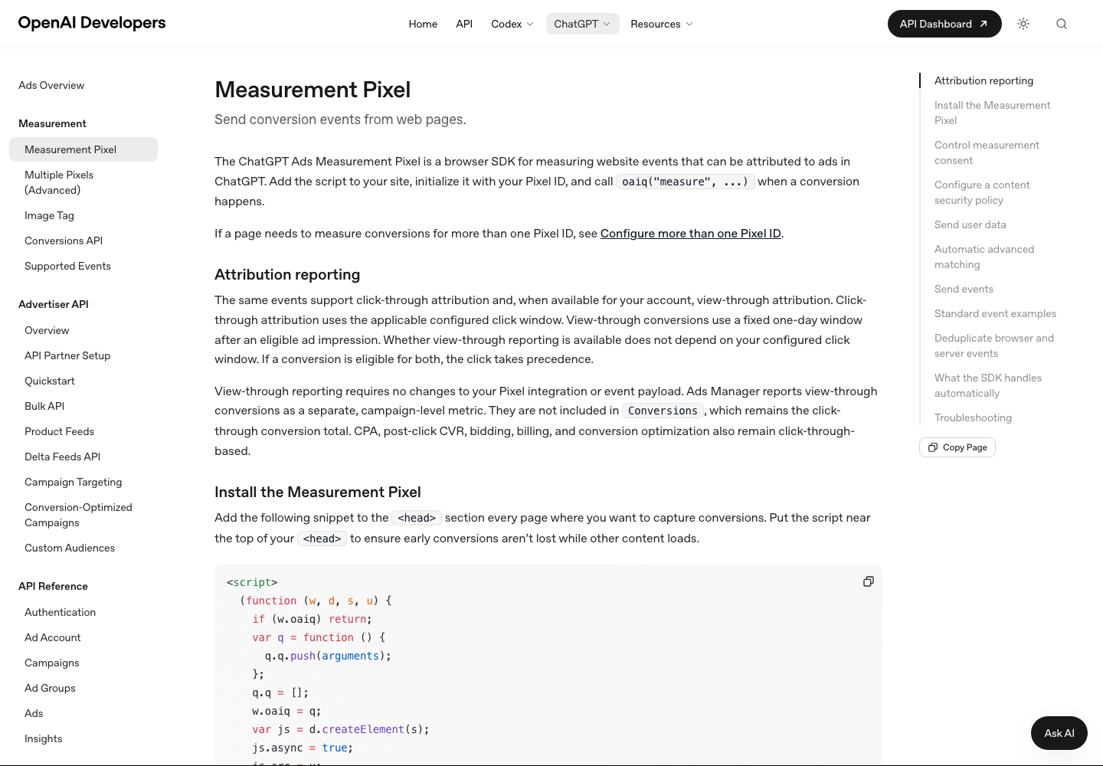Jump to Send user data section
This screenshot has width=1103, height=766.
tap(970, 224)
